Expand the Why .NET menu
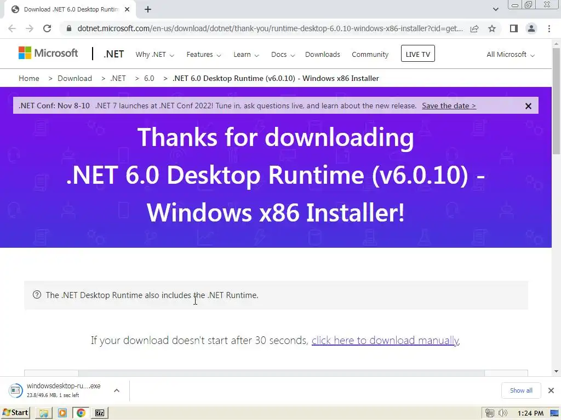Screen dimensions: 561x420 click(x=154, y=55)
